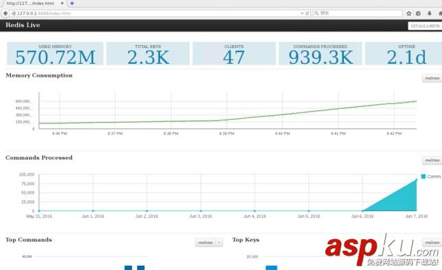Reload the page with the refresh icon

307,13
